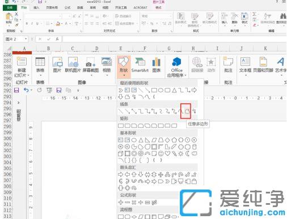This screenshot has width=287, height=219.
Task: Click the Help question mark in title bar
Action: pyautogui.click(x=277, y=2)
